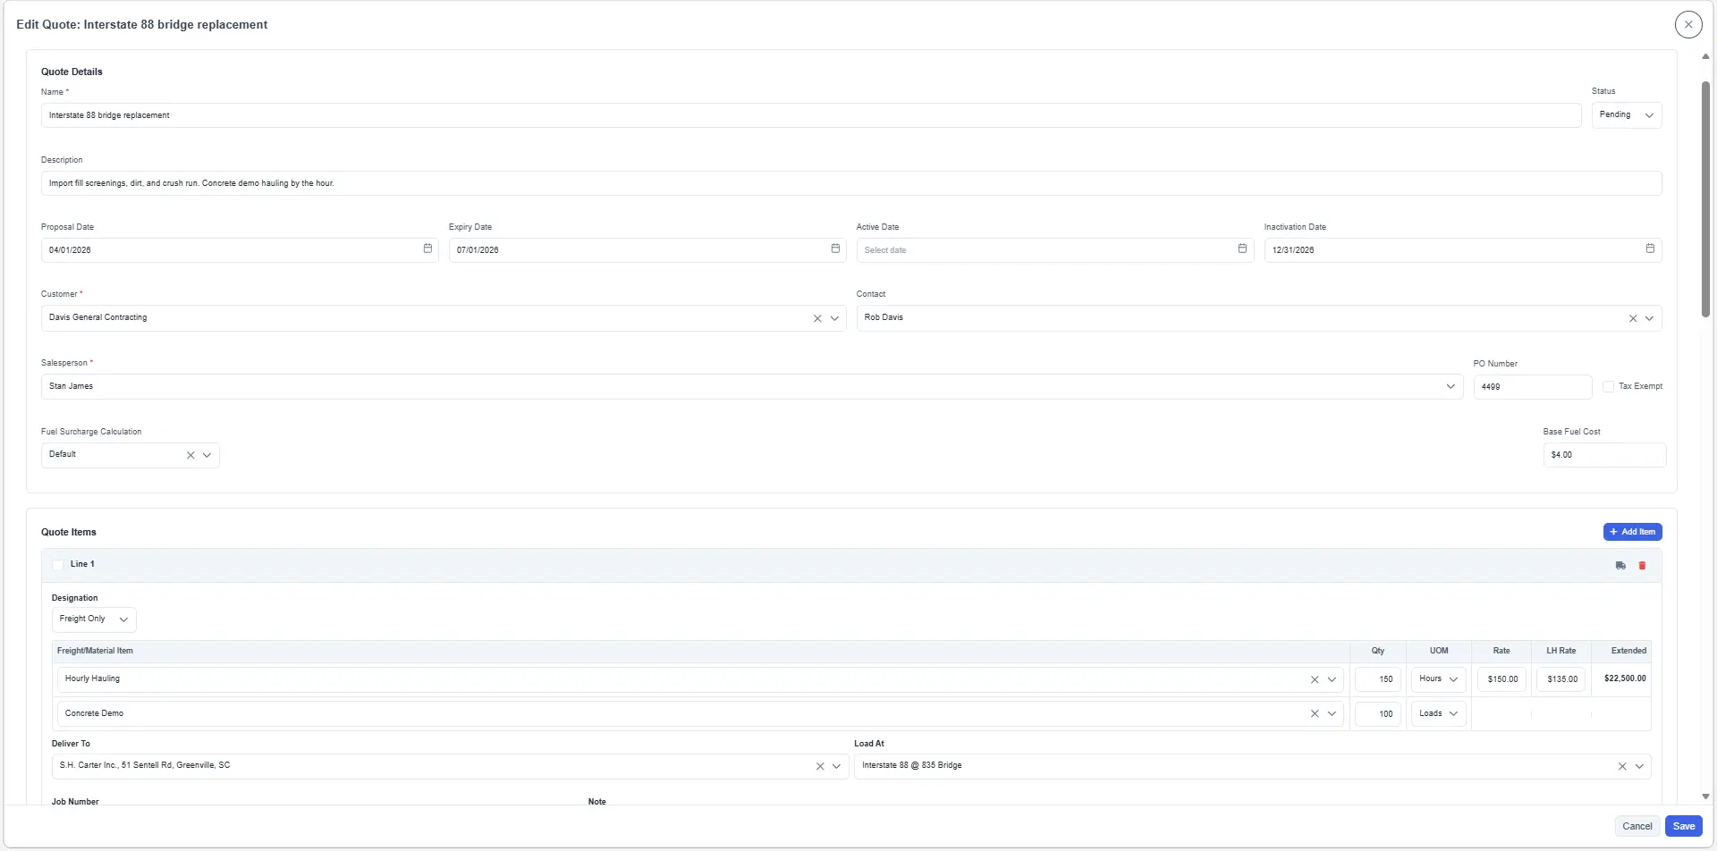Viewport: 1717px width, 851px height.
Task: Expand the Freight Only designation dropdown
Action: point(94,619)
